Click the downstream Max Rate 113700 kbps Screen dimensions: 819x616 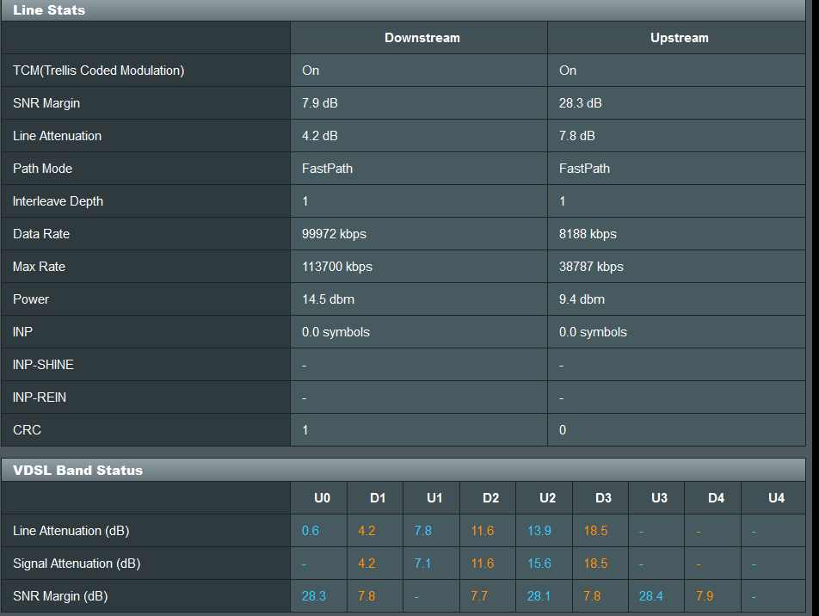337,267
